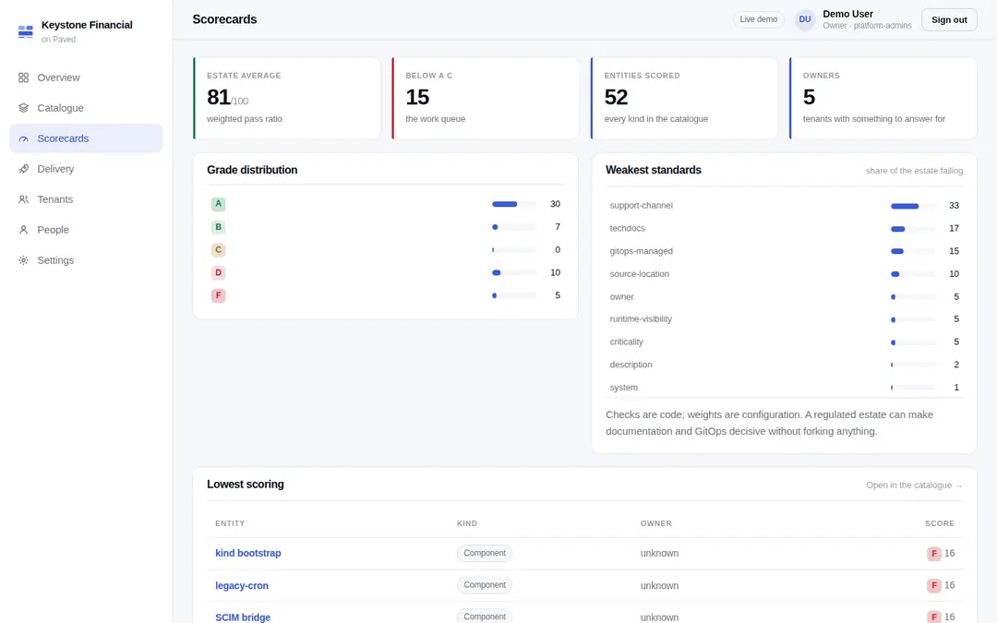Click the Settings gear icon
This screenshot has height=623, width=997.
pyautogui.click(x=23, y=260)
